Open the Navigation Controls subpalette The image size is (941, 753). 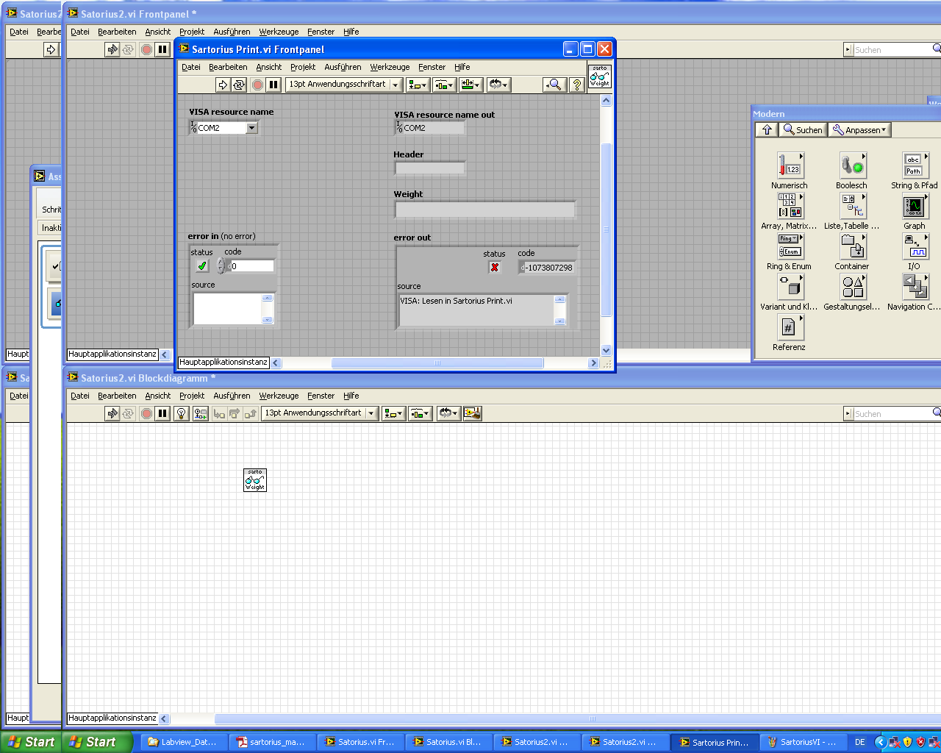tap(915, 287)
